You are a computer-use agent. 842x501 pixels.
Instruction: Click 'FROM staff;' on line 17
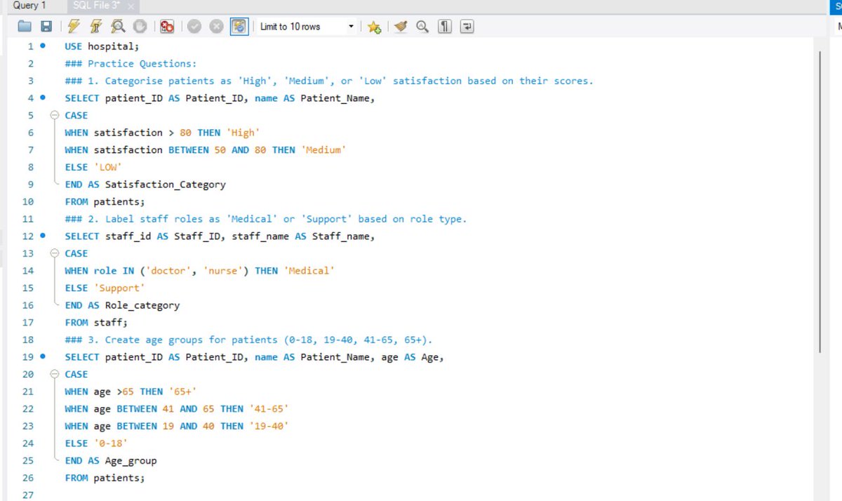point(96,323)
